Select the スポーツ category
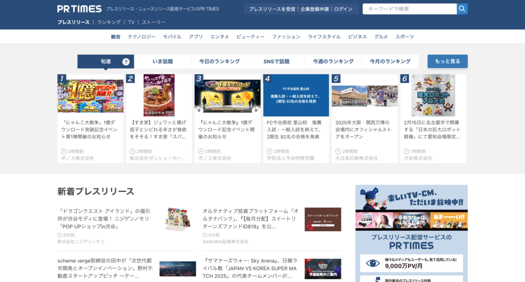The image size is (525, 282). click(405, 37)
